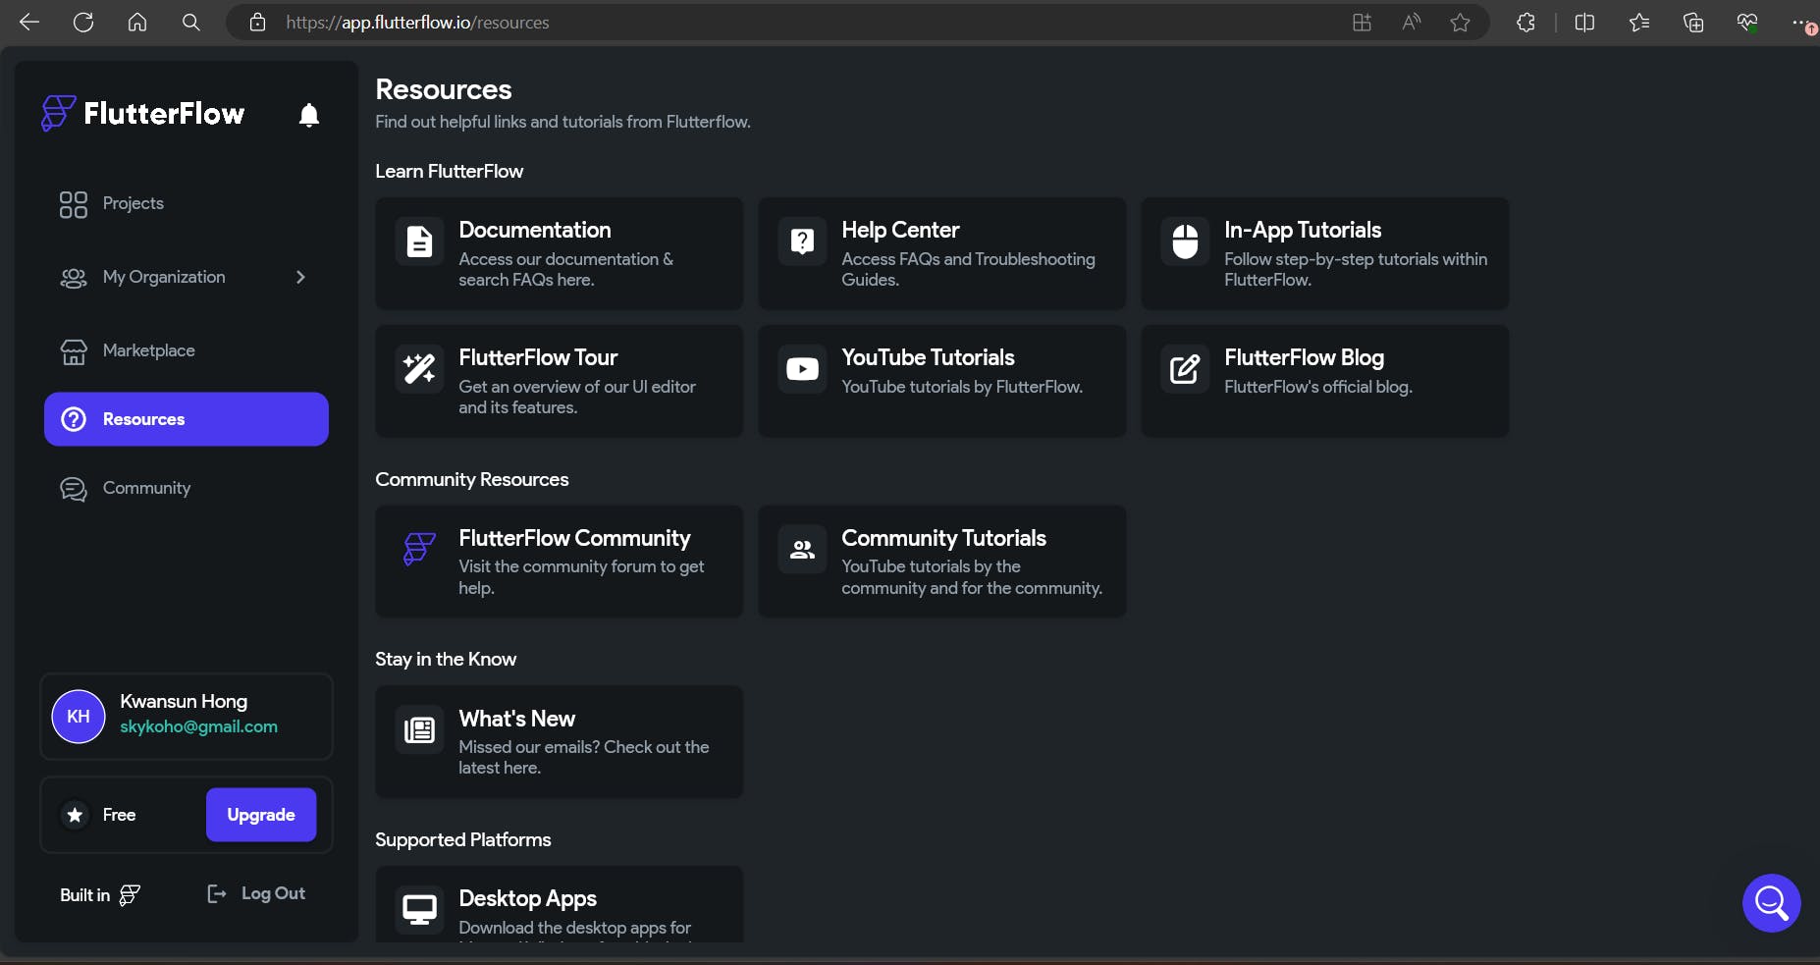Select Community in the sidebar menu
The height and width of the screenshot is (965, 1820).
(x=146, y=488)
